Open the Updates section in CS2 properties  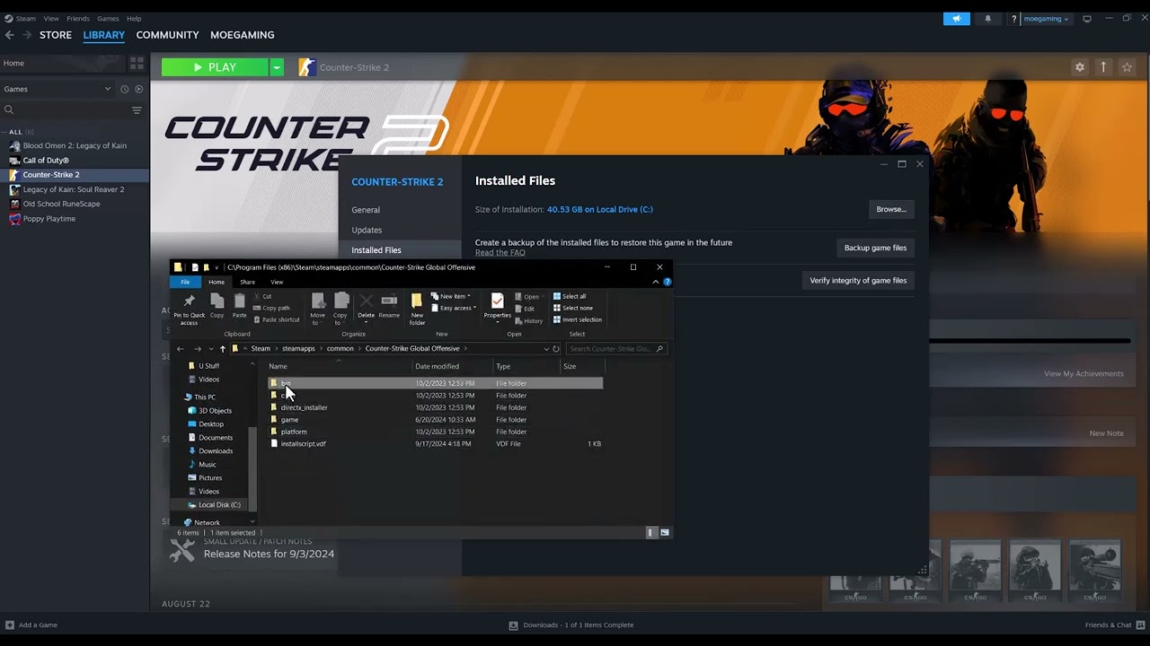pos(367,230)
